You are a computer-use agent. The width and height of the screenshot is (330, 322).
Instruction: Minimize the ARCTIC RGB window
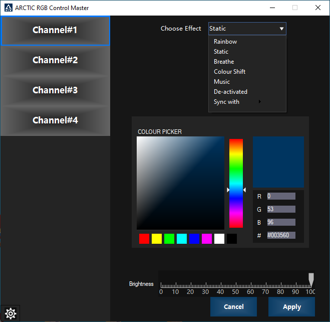tap(272, 8)
